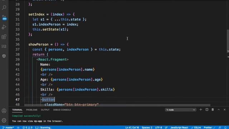Viewport: 229px width, 129px height.
Task: Click the 'Name:' text on line 40
Action: pos(45,64)
